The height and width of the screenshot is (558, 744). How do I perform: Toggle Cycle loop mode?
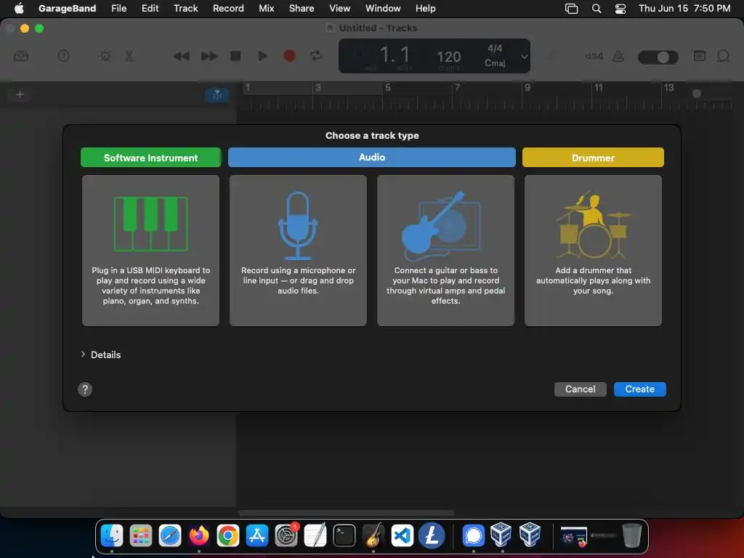pyautogui.click(x=316, y=56)
